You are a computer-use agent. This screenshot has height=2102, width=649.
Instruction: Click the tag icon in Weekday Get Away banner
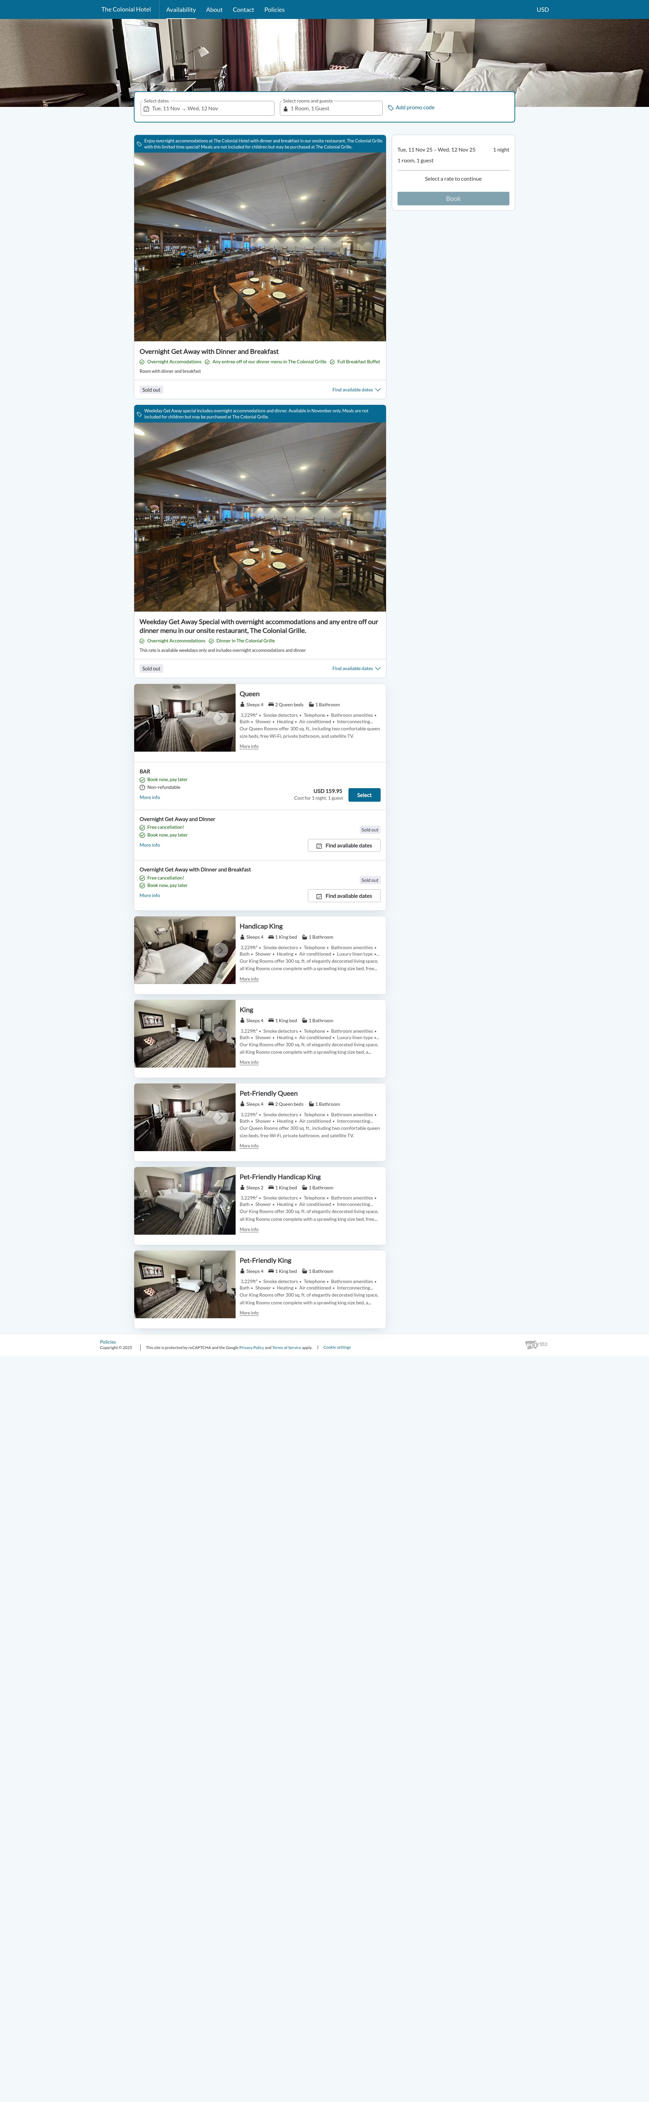139,414
